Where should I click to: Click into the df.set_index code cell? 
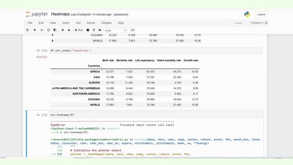(x=156, y=50)
